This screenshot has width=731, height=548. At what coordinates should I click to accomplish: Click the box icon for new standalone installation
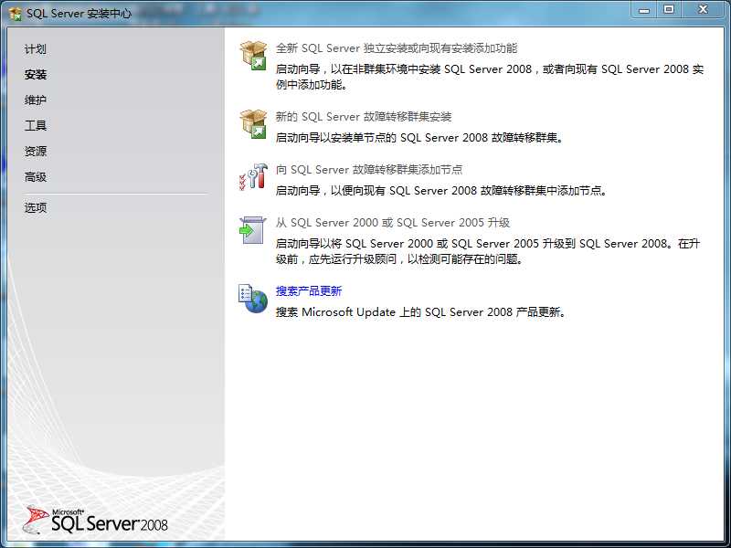(x=253, y=55)
